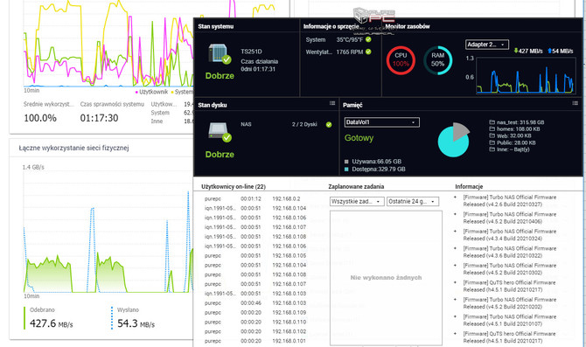586x347 pixels.
Task: Click the Informacje news header
Action: (469, 186)
